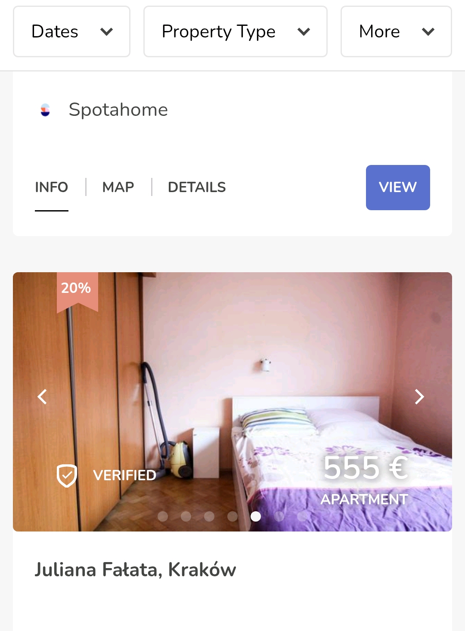Click the Spotahome logo icon
The image size is (465, 631).
point(45,110)
